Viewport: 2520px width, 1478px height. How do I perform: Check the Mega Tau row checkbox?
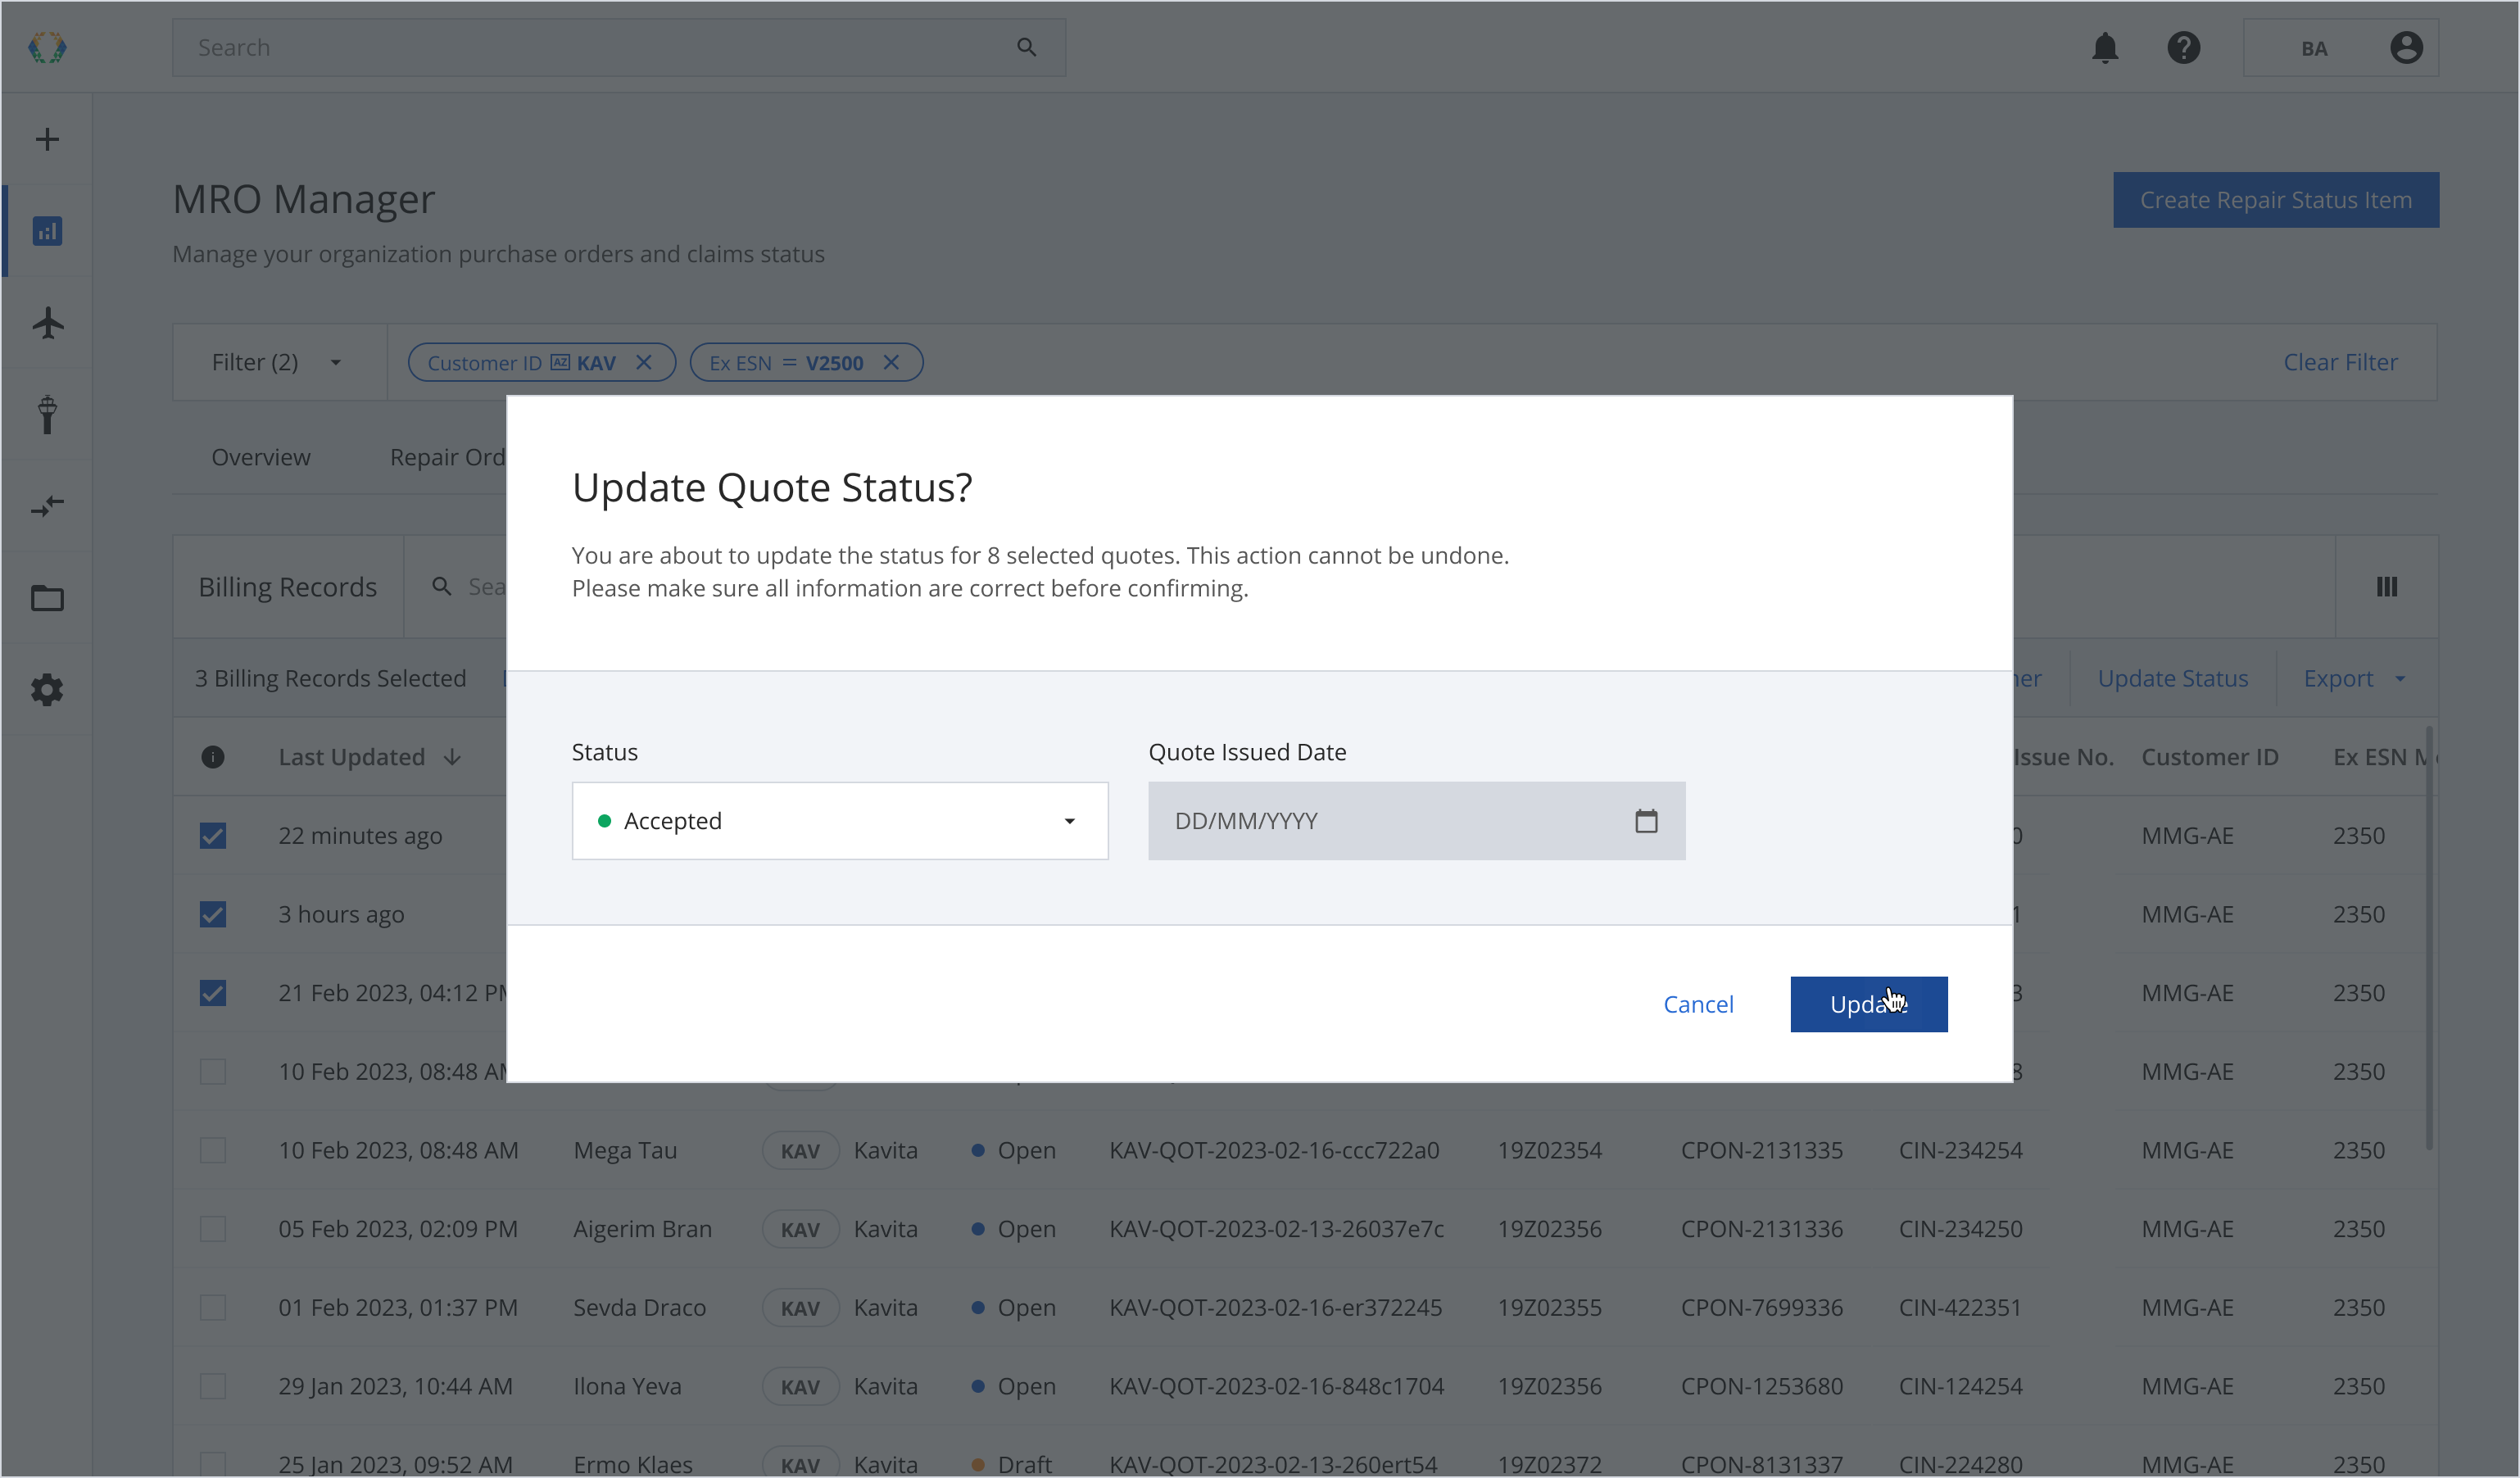pos(212,1150)
